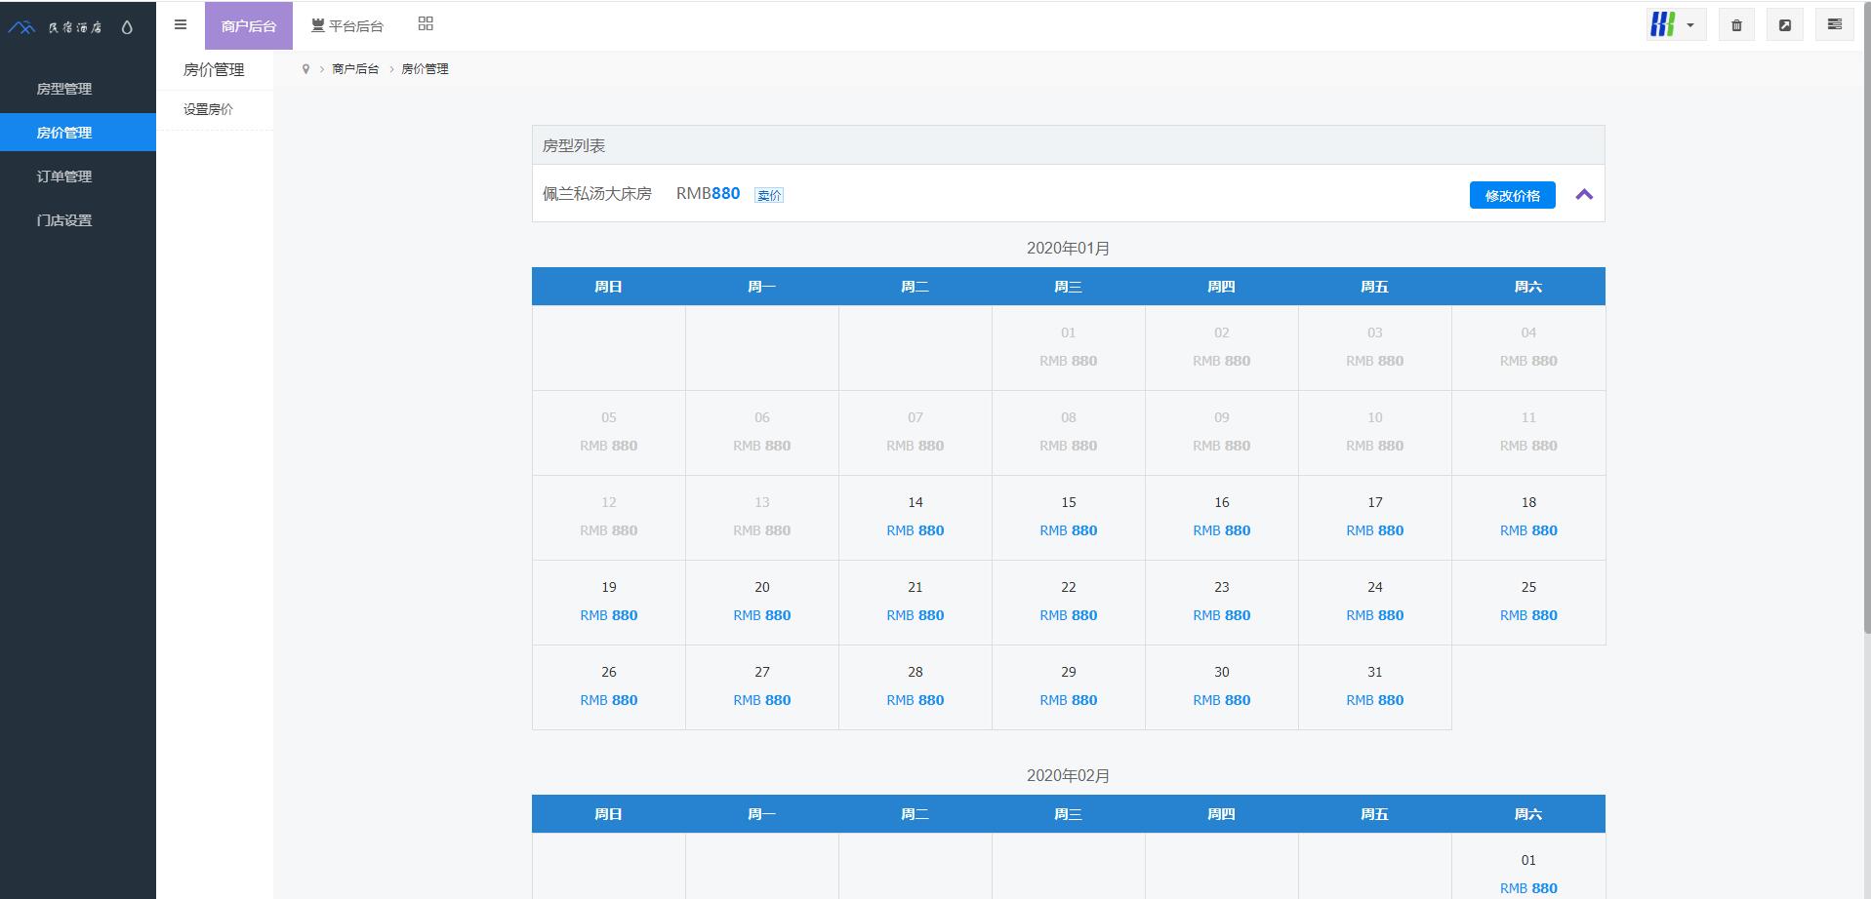Click the trash can icon in top toolbar
Viewport: 1871px width, 899px height.
1736,25
